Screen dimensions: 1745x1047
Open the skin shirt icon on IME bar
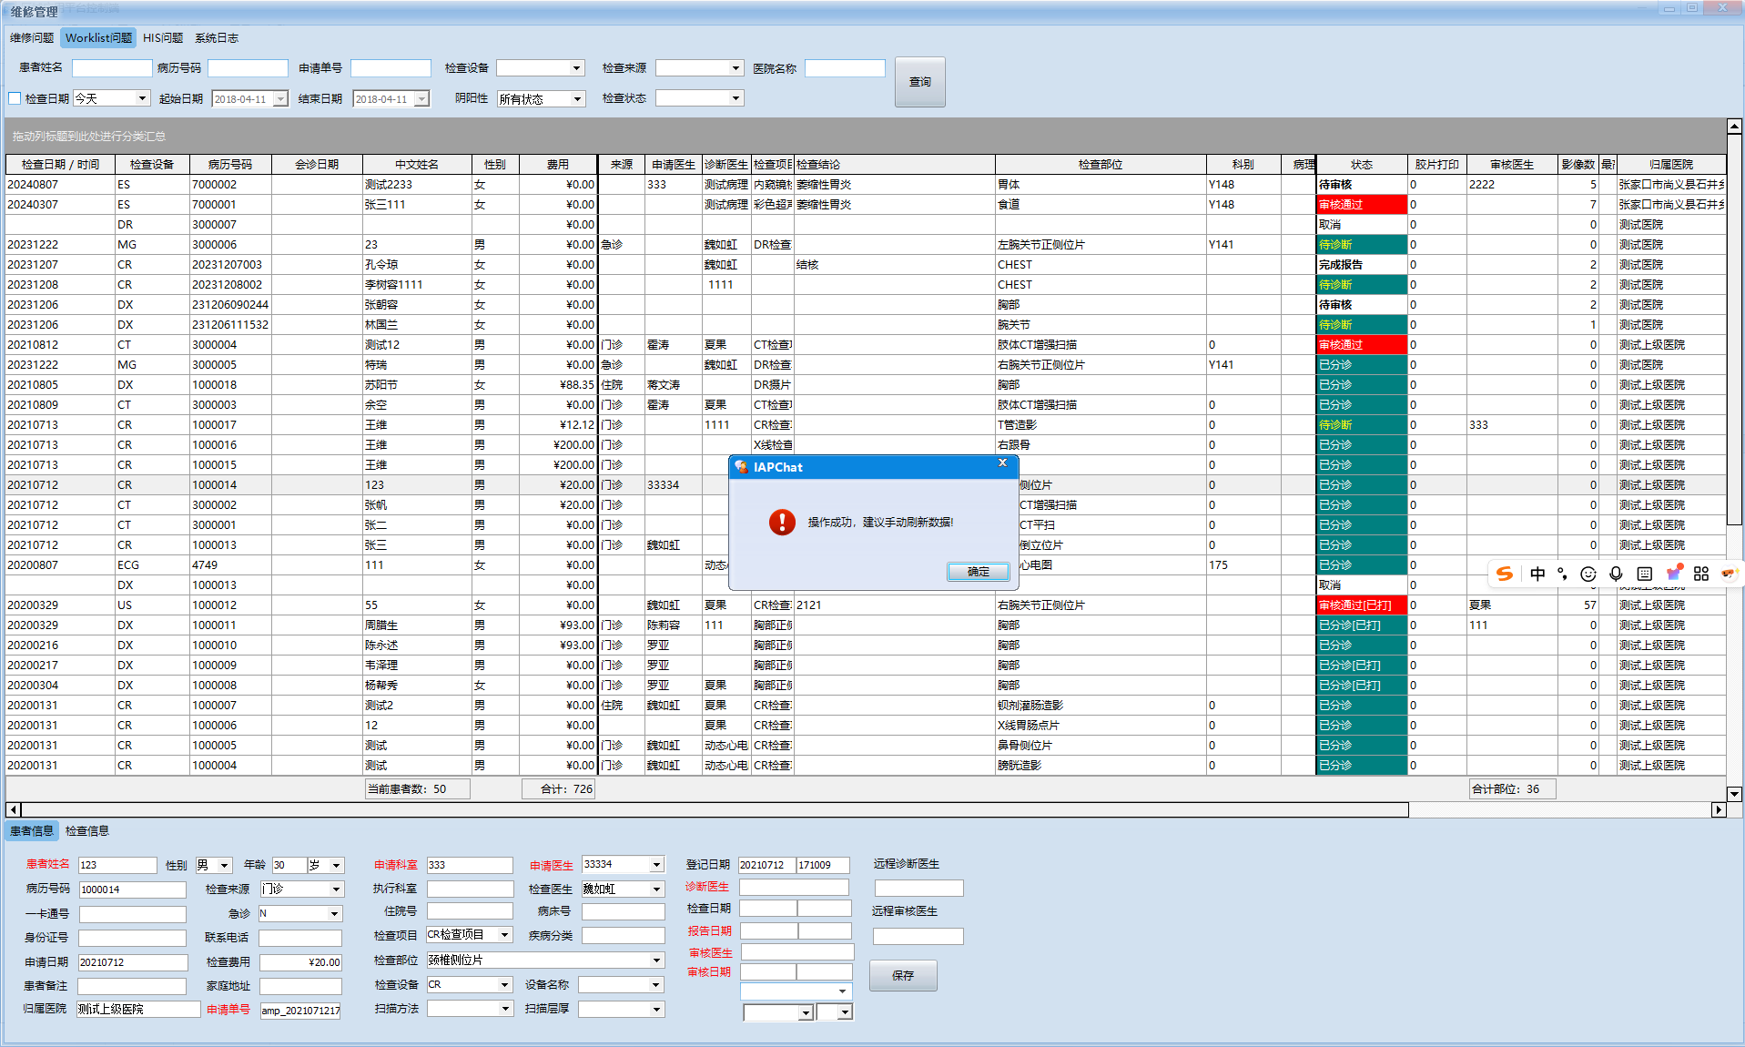(1673, 574)
